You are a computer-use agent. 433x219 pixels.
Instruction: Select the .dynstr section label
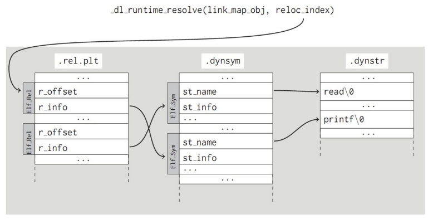point(367,61)
